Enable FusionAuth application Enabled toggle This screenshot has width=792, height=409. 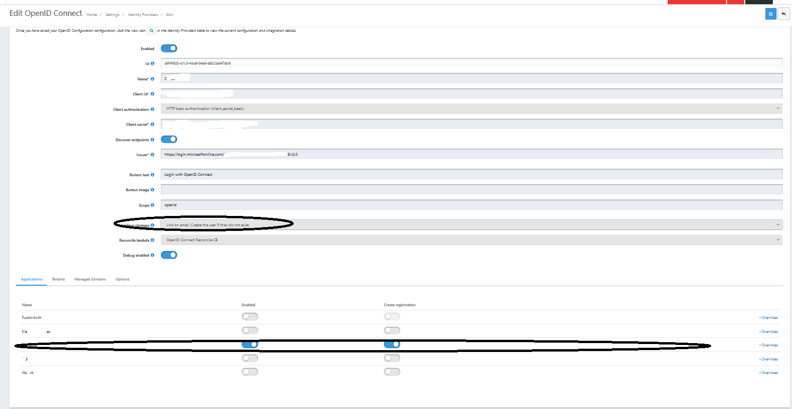click(x=250, y=317)
